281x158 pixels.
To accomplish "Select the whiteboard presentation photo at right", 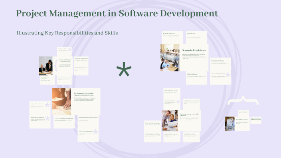I will click(x=230, y=124).
